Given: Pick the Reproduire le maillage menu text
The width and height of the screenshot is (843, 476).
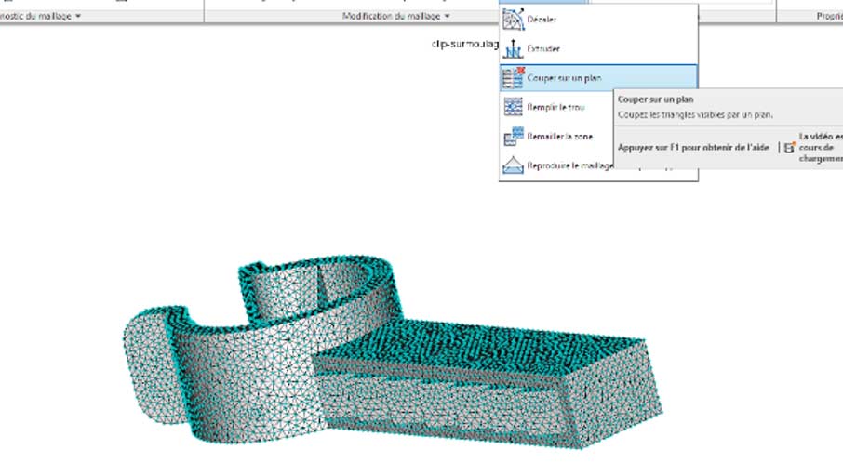Looking at the screenshot, I should (568, 166).
